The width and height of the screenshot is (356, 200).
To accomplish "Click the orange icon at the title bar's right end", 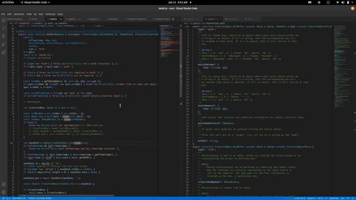I will tap(353, 8).
